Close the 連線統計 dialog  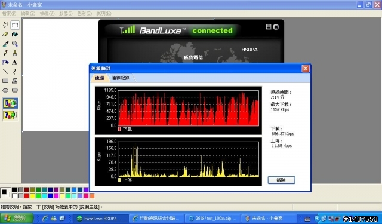coord(306,69)
